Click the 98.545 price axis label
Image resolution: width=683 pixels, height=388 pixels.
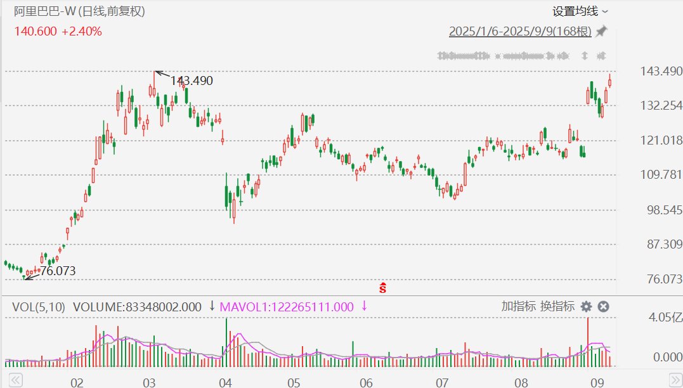(x=664, y=210)
